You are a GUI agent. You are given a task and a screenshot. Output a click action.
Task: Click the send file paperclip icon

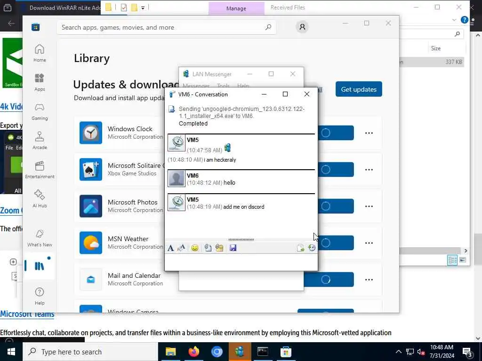pyautogui.click(x=208, y=248)
